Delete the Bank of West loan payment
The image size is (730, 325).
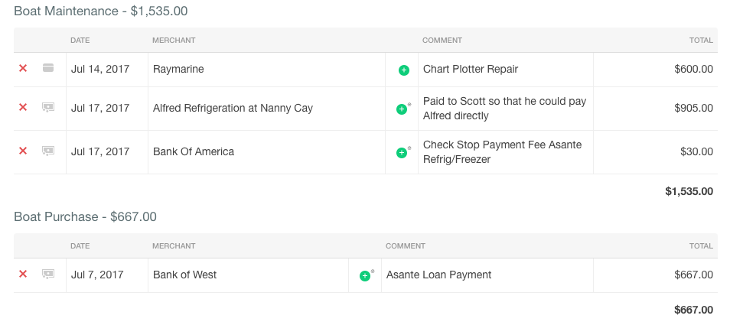click(23, 275)
